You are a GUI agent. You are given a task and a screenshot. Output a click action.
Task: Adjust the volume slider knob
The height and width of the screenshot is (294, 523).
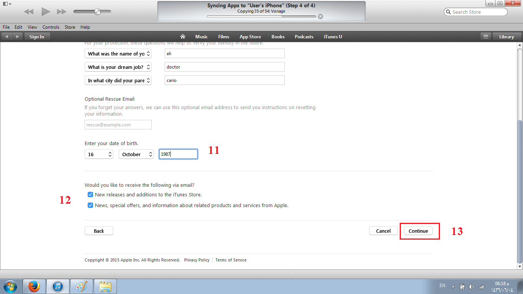(97, 12)
